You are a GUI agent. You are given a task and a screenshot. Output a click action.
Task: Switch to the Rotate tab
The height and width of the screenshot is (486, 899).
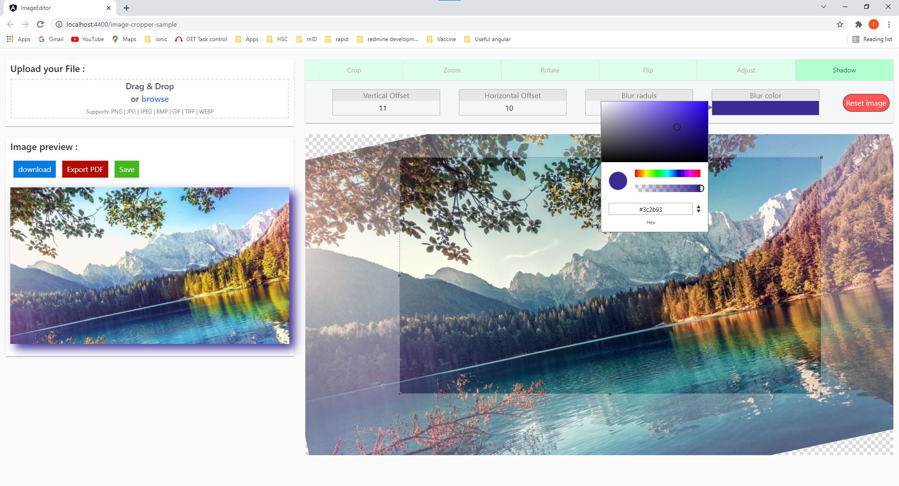click(550, 70)
